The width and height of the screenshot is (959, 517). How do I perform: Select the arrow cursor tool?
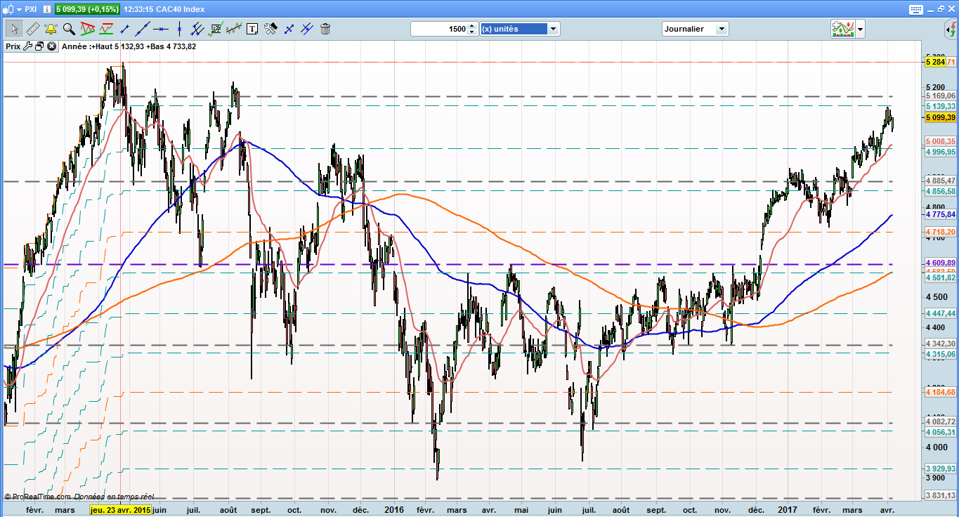tap(14, 29)
